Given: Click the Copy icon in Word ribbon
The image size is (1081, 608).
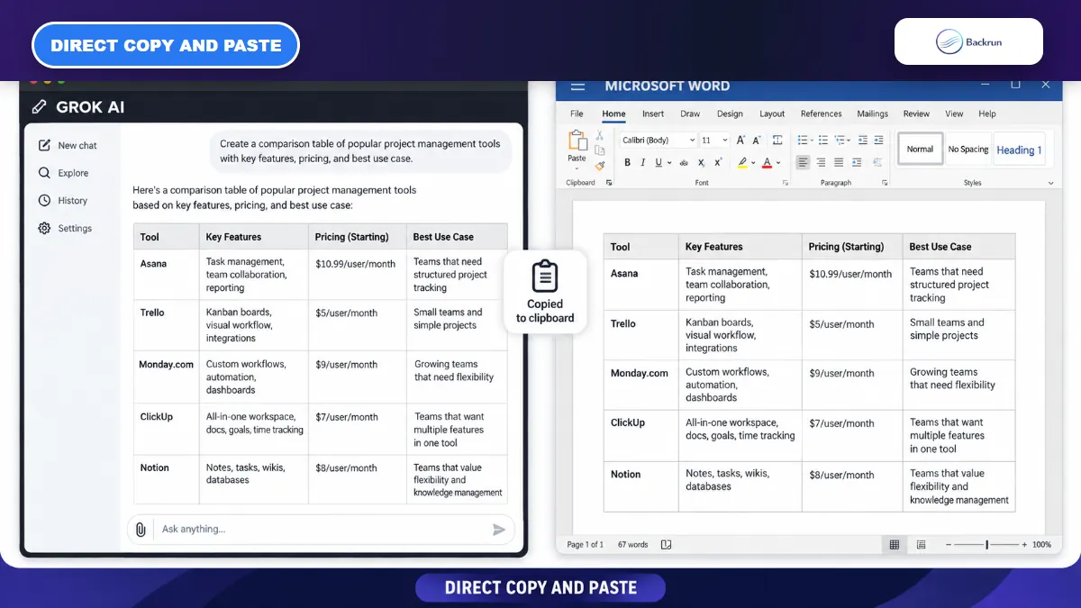Looking at the screenshot, I should coord(600,150).
